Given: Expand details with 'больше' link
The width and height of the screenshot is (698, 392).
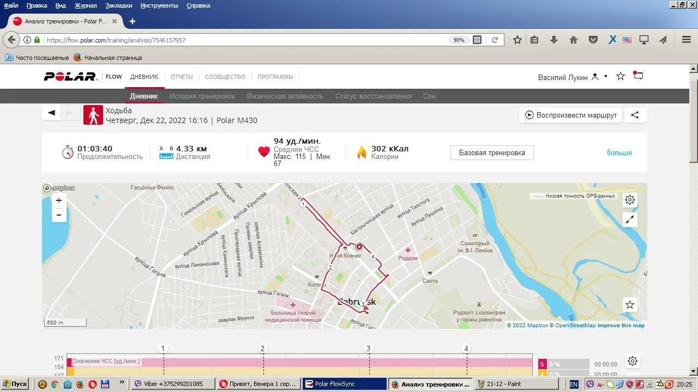Looking at the screenshot, I should [x=619, y=153].
